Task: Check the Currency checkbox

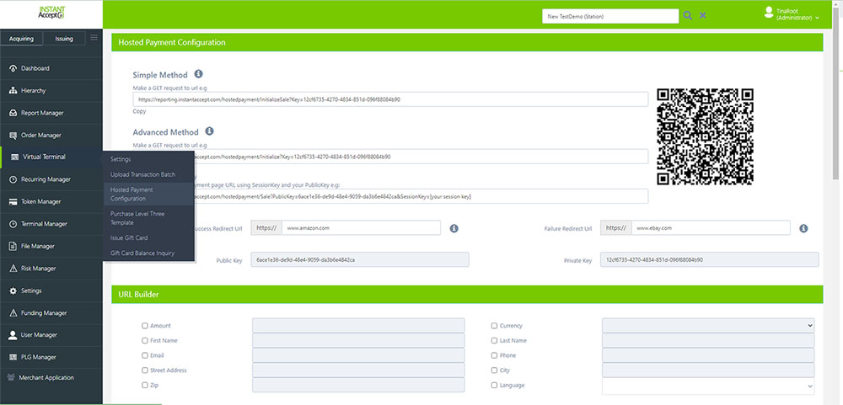Action: point(494,326)
